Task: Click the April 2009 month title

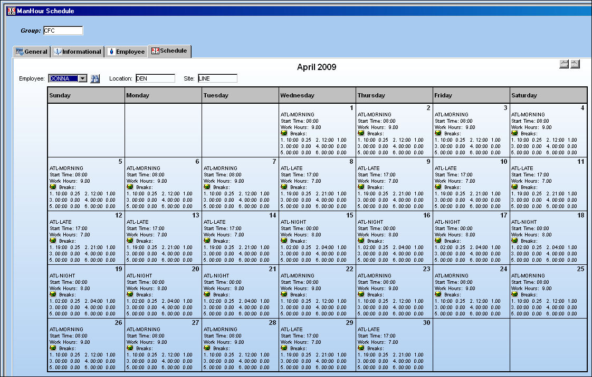Action: point(317,67)
